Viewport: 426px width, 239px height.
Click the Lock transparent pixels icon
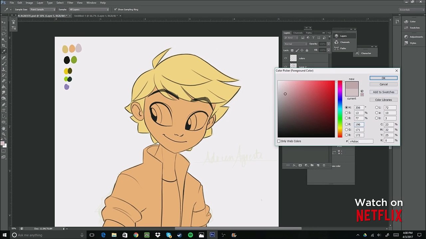click(292, 50)
